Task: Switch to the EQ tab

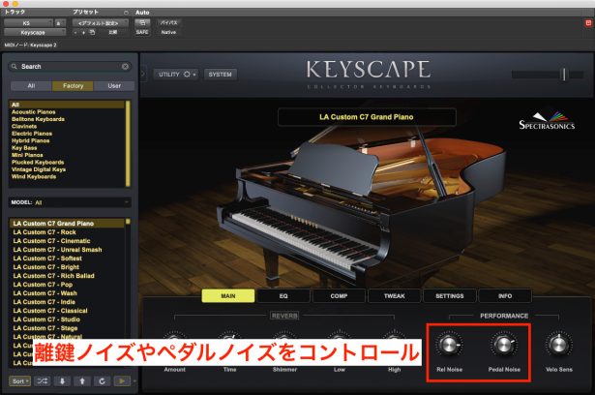Action: [x=283, y=296]
